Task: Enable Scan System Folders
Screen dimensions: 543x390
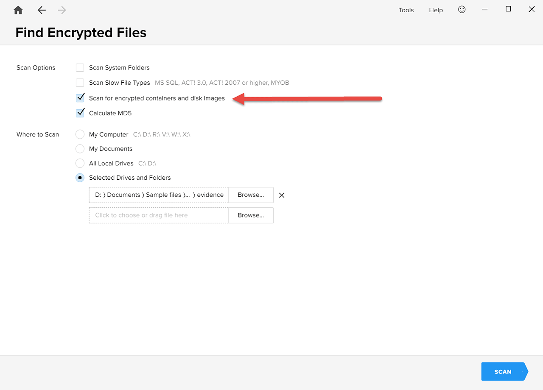Action: coord(80,67)
